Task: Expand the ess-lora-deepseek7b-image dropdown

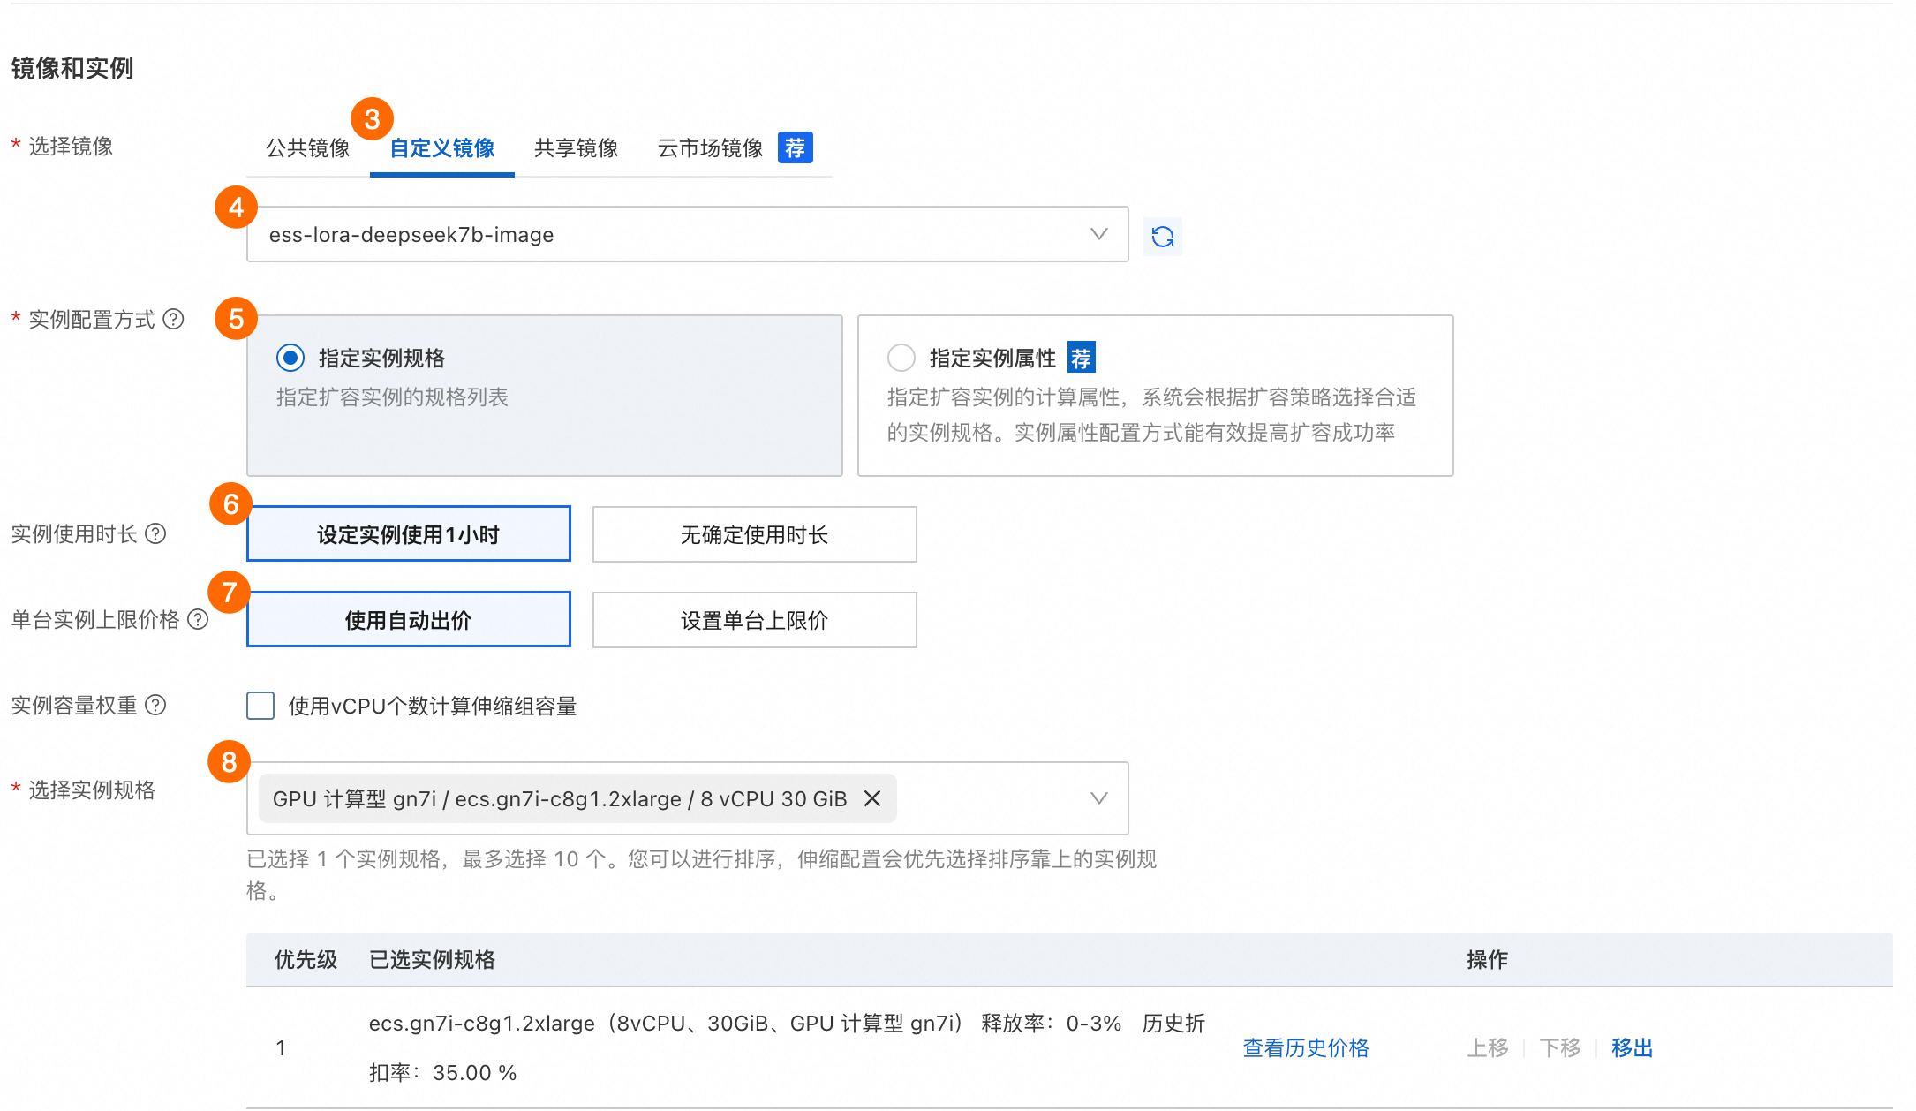Action: click(1098, 234)
